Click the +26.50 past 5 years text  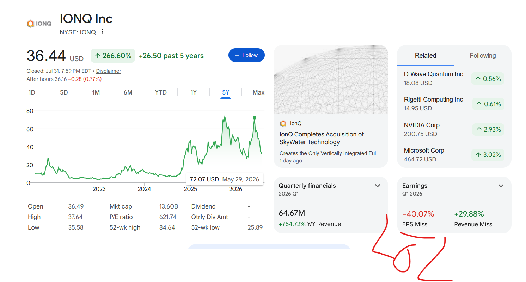[171, 56]
